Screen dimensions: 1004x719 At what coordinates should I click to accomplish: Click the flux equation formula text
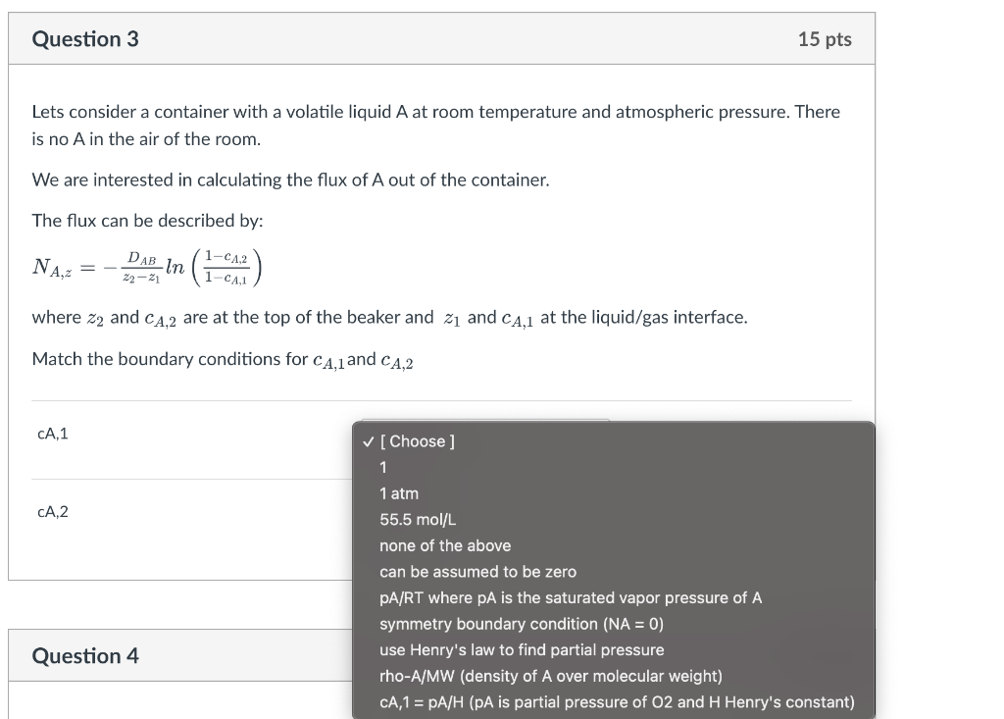click(147, 265)
